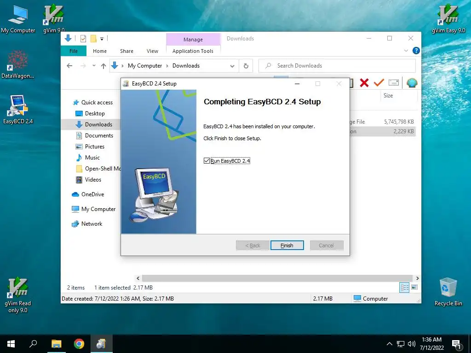This screenshot has height=353, width=471.
Task: Click Downloads in the address path
Action: [186, 66]
